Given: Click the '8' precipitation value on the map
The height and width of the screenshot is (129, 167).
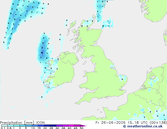Looking at the screenshot, I should [x=42, y=48].
